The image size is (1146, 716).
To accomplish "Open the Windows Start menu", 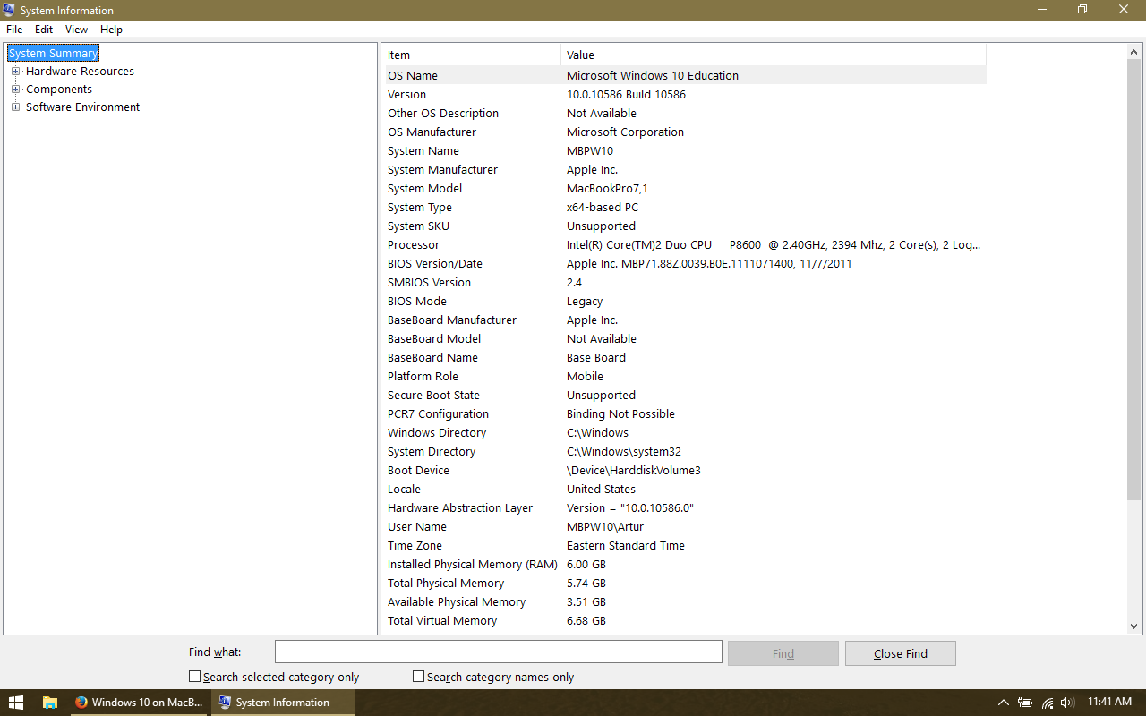I will pyautogui.click(x=16, y=703).
